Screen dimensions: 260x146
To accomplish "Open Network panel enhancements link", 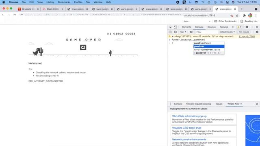I will pos(189,140).
